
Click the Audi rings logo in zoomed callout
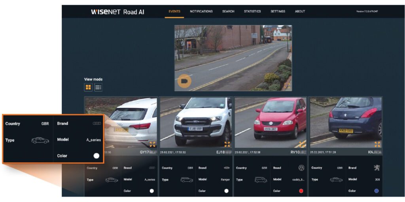tap(97, 123)
